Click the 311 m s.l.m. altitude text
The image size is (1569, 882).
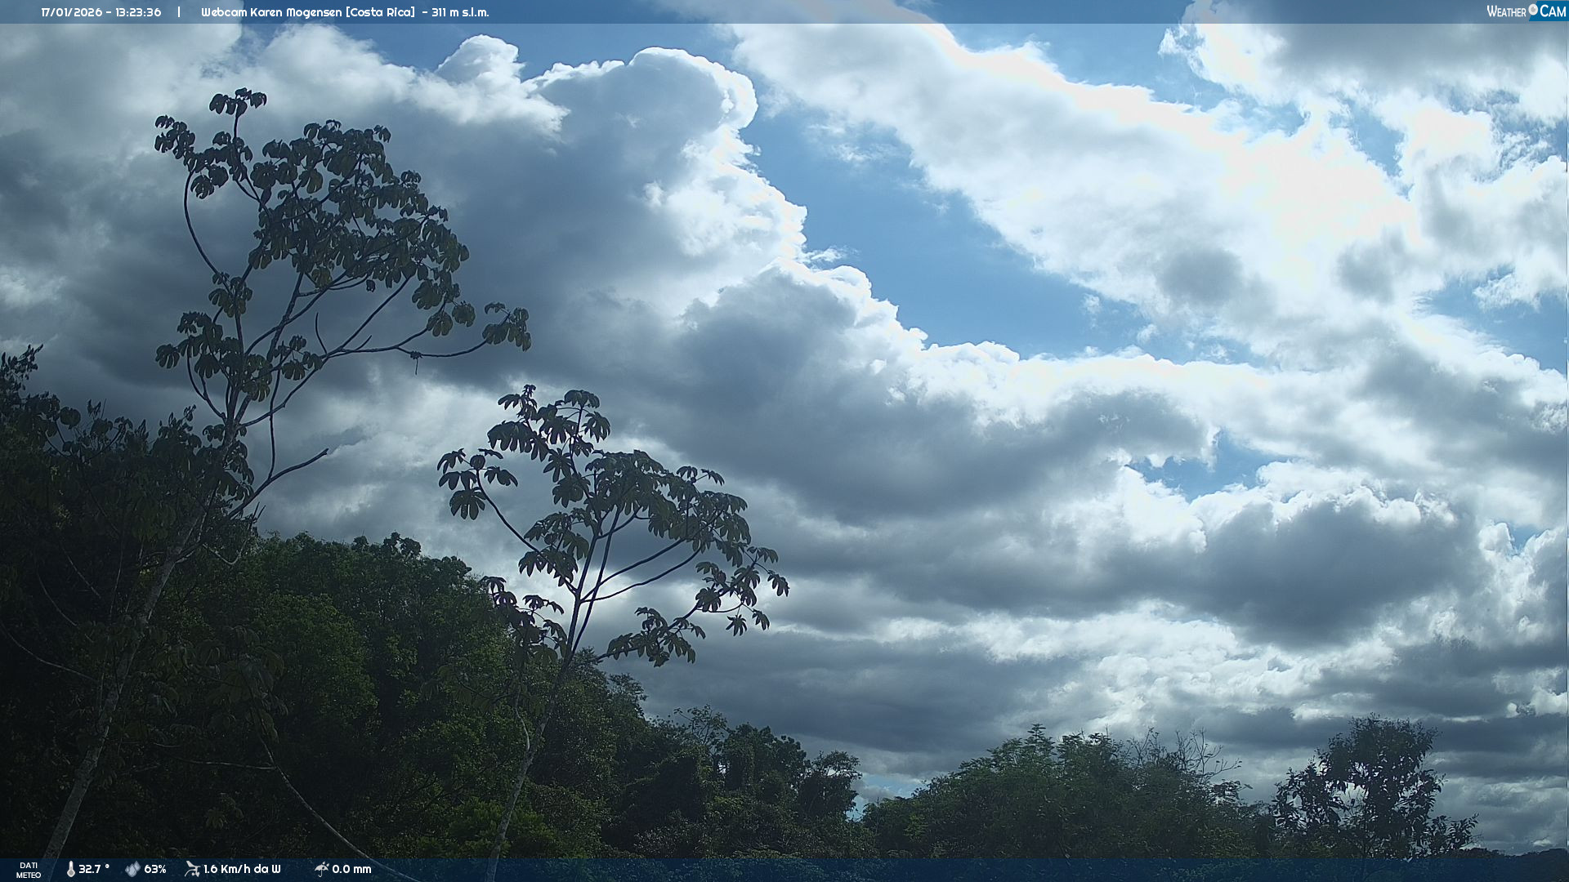pyautogui.click(x=460, y=12)
